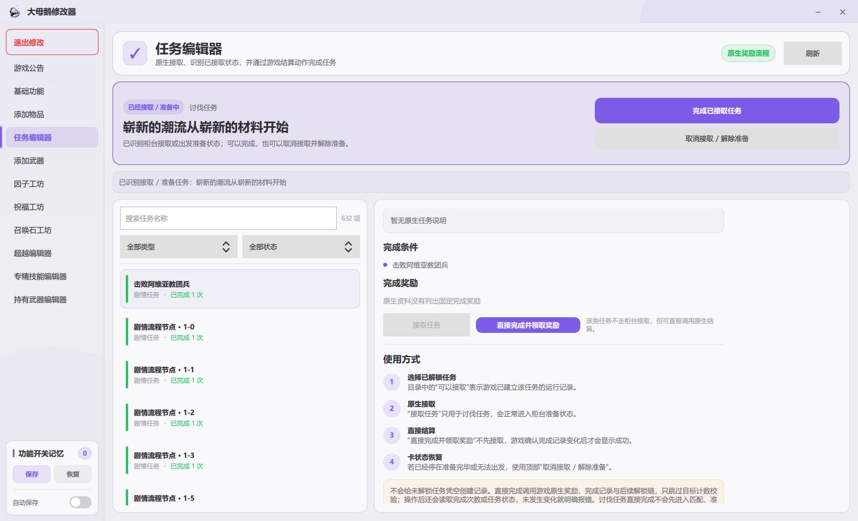Click the 搜索任务名称 search field
This screenshot has height=521, width=858.
(x=228, y=218)
